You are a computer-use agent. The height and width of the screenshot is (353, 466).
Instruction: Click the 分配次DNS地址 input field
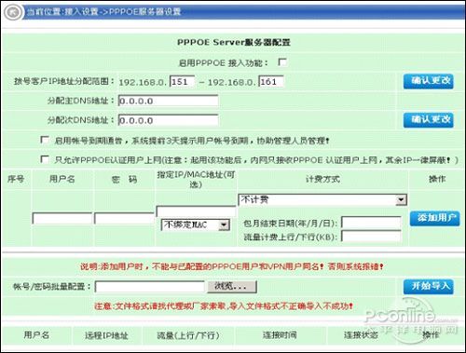point(169,120)
